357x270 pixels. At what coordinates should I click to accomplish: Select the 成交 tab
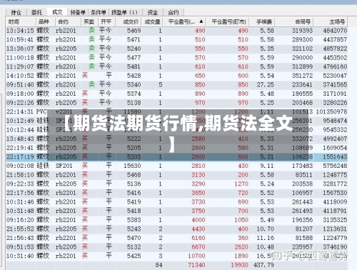pyautogui.click(x=57, y=12)
